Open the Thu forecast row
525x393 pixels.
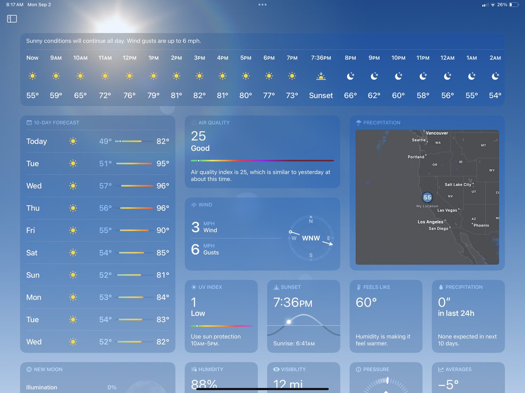[x=98, y=208]
